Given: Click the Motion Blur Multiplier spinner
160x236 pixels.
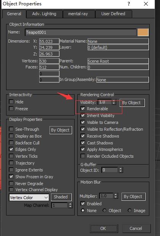Looking at the screenshot, I should (116, 196).
